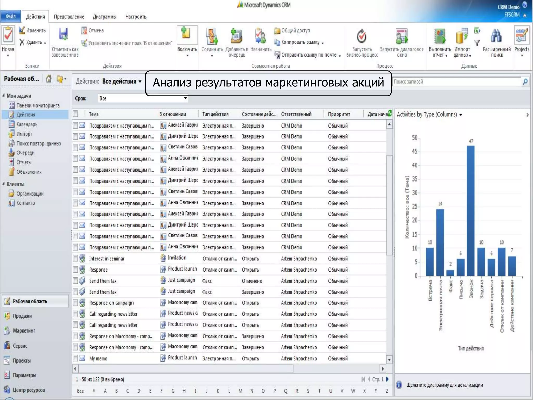533x400 pixels.
Task: Check the 'Interest in seminar' row checkbox
Action: click(x=75, y=258)
